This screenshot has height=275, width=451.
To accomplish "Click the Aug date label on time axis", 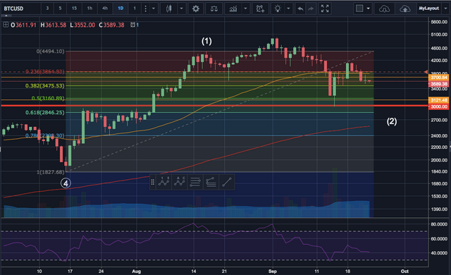I will 136,271.
